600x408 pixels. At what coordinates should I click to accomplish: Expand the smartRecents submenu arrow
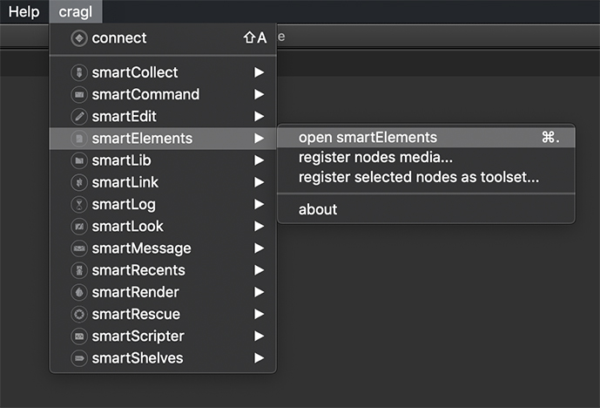(259, 270)
